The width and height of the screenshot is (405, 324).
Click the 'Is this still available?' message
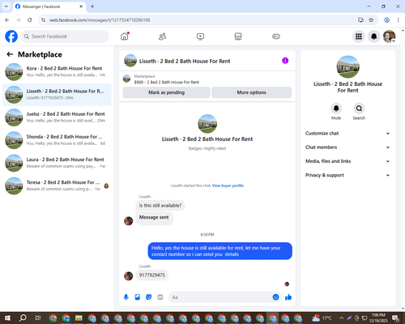160,206
